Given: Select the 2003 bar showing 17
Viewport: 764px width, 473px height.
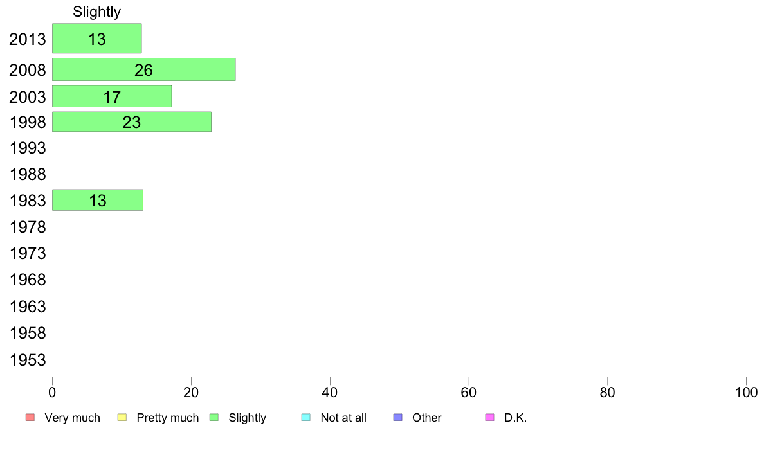Looking at the screenshot, I should click(112, 96).
